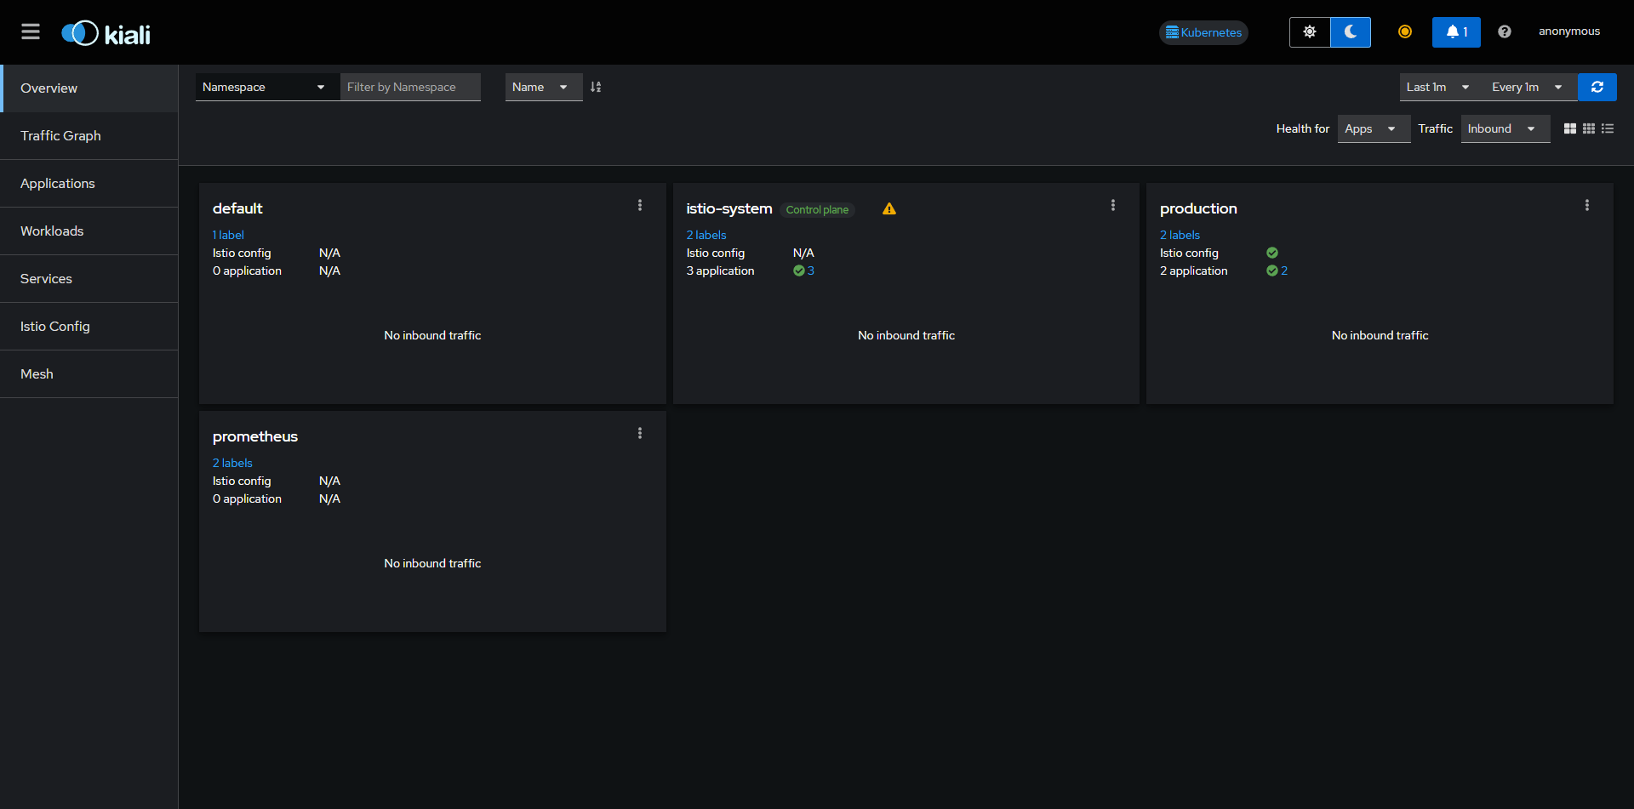Click the Kiali logo in the header

[x=105, y=32]
